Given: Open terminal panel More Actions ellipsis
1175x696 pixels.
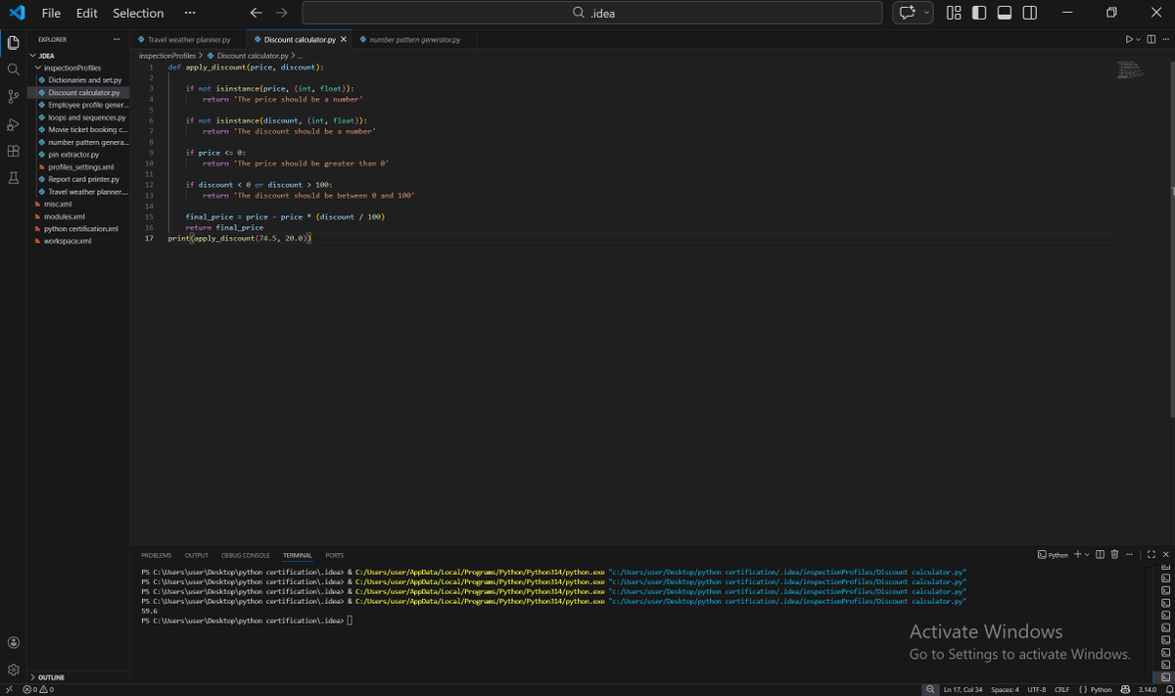Looking at the screenshot, I should coord(1129,555).
